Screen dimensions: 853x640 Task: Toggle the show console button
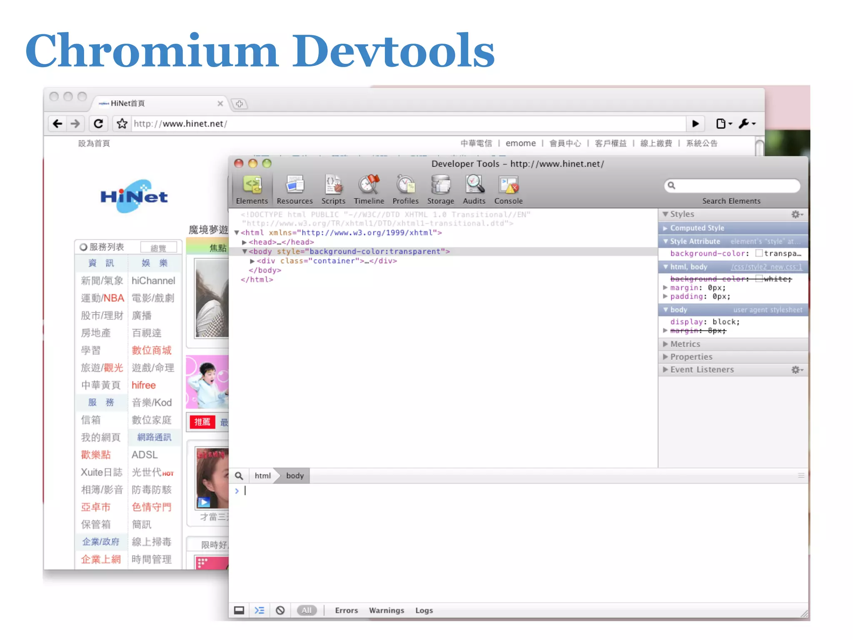pos(259,610)
